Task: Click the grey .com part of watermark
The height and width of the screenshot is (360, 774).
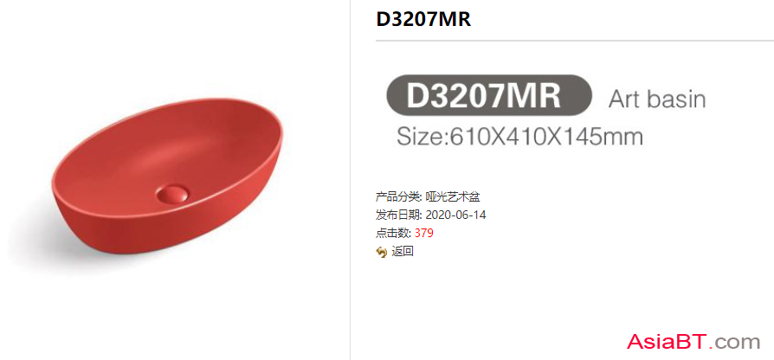Action: click(734, 342)
